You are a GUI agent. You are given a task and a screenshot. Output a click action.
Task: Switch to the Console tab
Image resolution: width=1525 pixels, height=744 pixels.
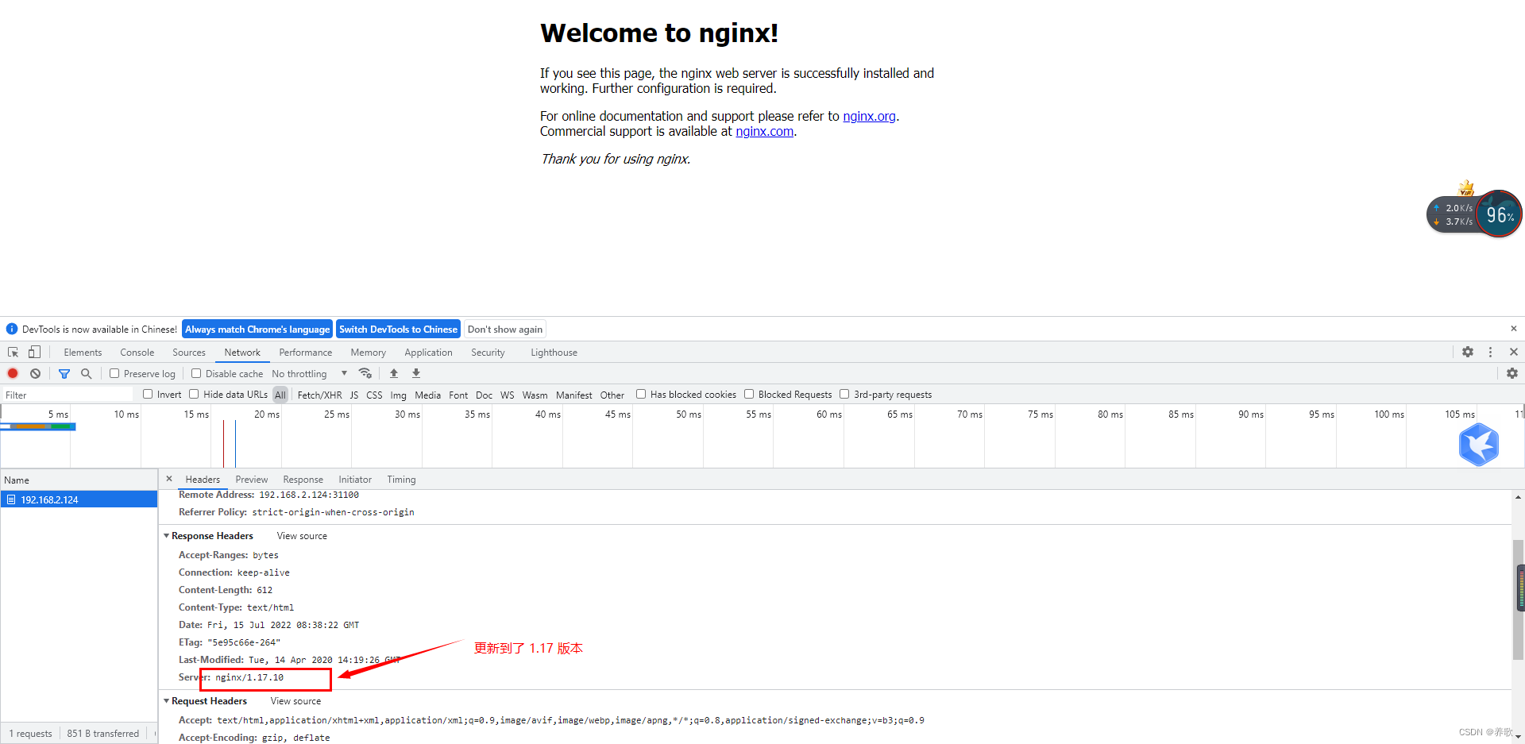click(137, 353)
